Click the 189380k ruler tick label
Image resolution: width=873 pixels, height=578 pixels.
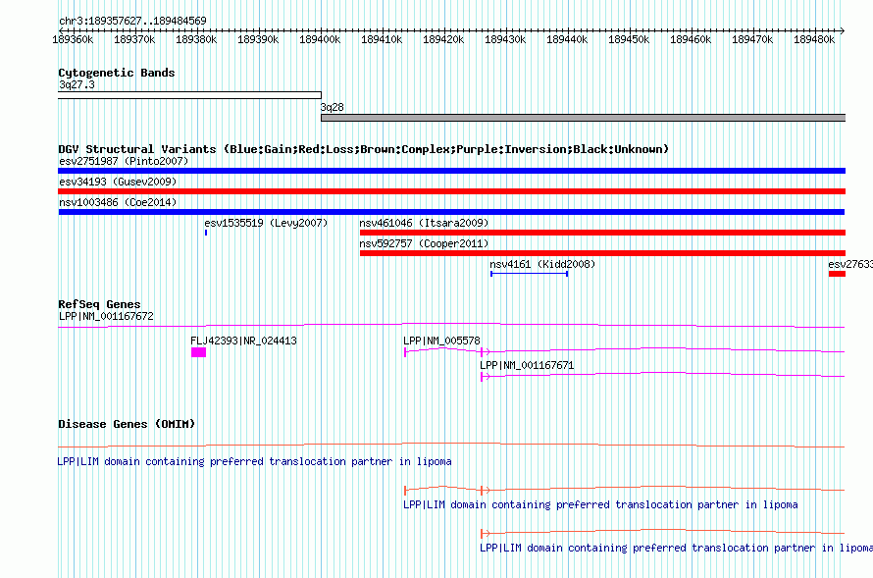[196, 39]
